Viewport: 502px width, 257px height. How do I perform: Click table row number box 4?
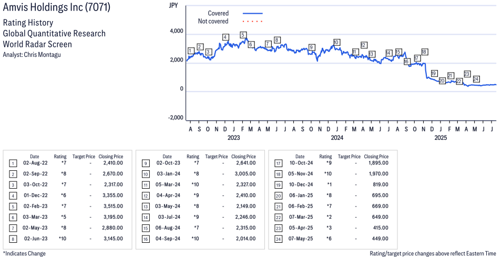(x=13, y=196)
